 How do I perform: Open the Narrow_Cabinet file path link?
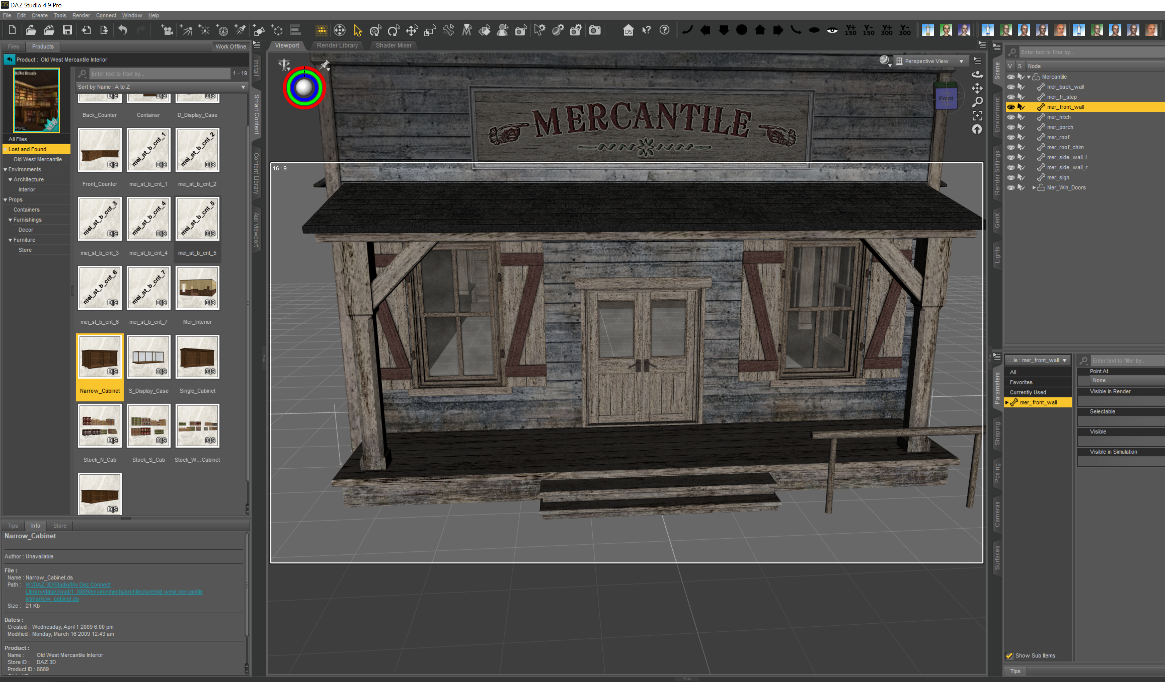[x=114, y=591]
